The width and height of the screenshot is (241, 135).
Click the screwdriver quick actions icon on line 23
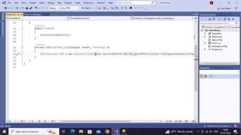coord(18,54)
